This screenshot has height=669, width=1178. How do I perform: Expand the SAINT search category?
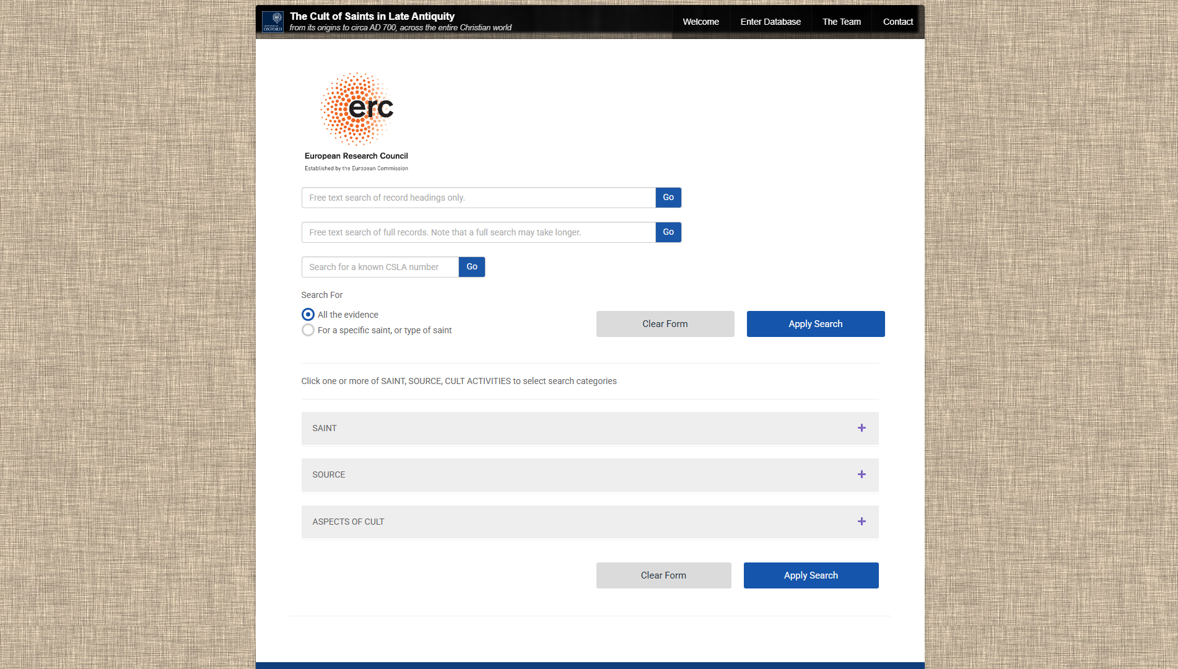[325, 428]
